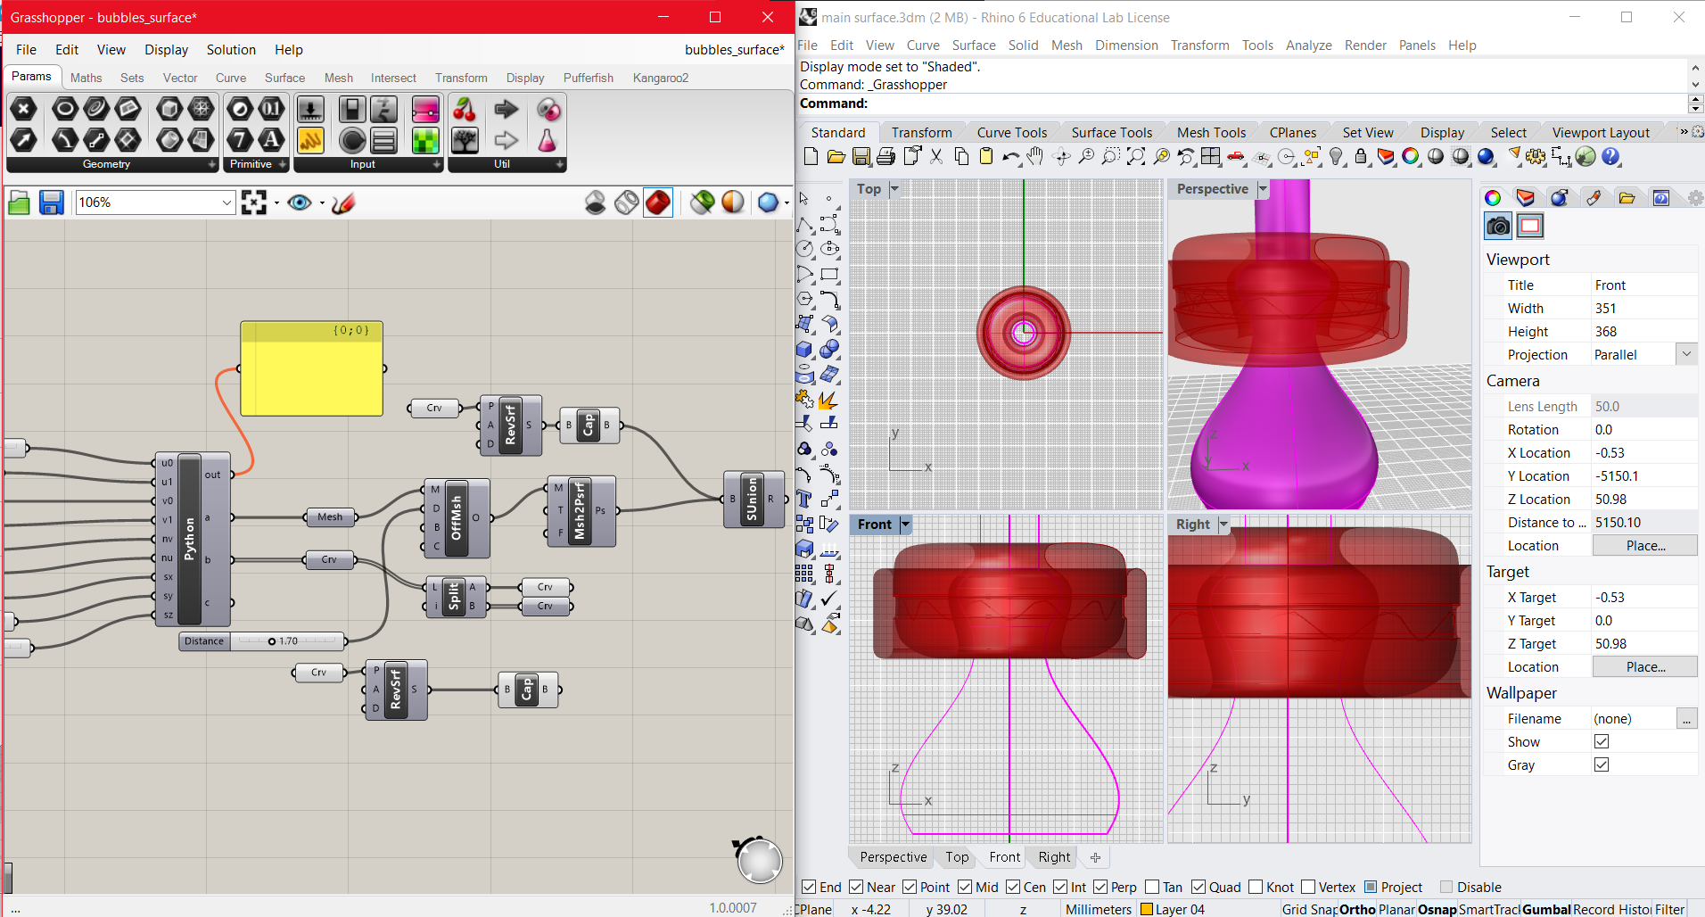
Task: Enable the Vertex osnap checkbox
Action: tap(1308, 887)
